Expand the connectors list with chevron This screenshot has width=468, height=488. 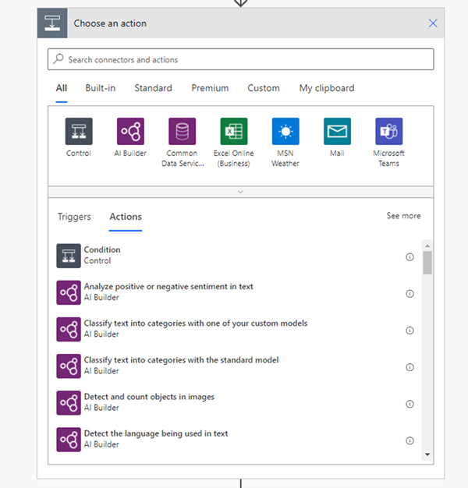240,192
